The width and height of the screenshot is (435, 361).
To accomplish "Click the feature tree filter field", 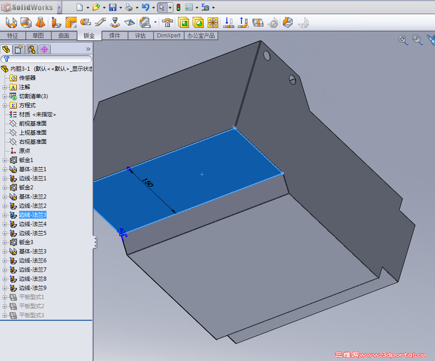I will (x=46, y=59).
